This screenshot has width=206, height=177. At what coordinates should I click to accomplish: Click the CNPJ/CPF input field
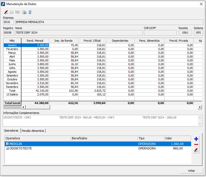(160, 33)
